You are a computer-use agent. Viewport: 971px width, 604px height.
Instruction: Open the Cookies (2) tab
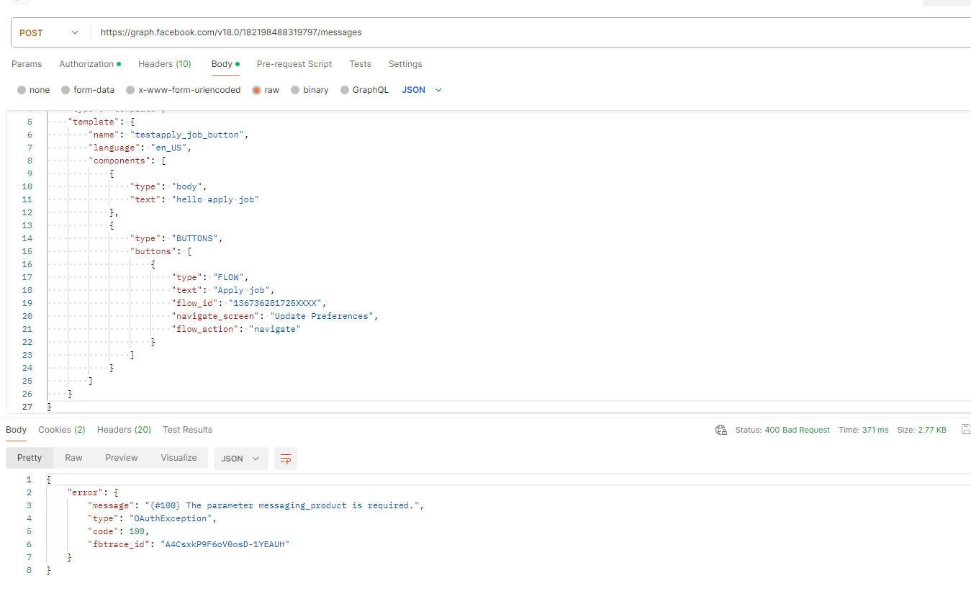pos(62,430)
